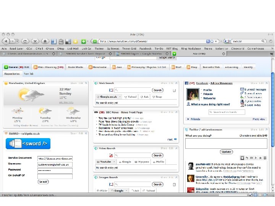The image size is (275, 206).
Task: Click the yellow star bookmark toolbar icon
Action: (75, 42)
